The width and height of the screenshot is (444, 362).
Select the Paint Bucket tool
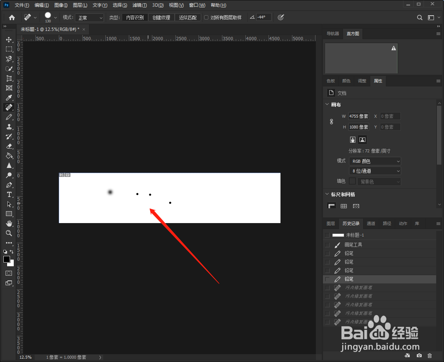pos(9,156)
